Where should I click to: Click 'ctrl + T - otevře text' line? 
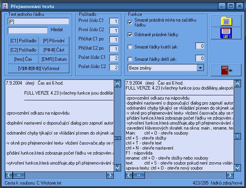point(143,143)
